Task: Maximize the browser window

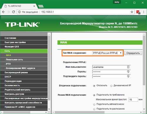Action: tap(134, 3)
